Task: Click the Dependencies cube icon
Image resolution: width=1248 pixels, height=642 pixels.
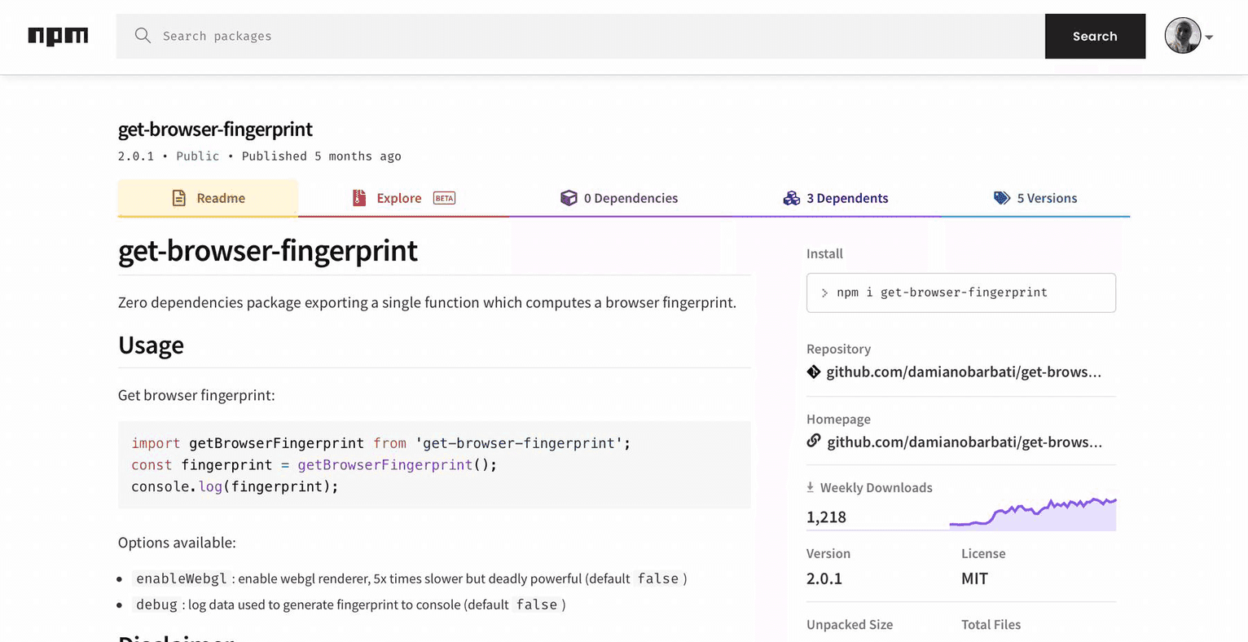Action: 569,197
